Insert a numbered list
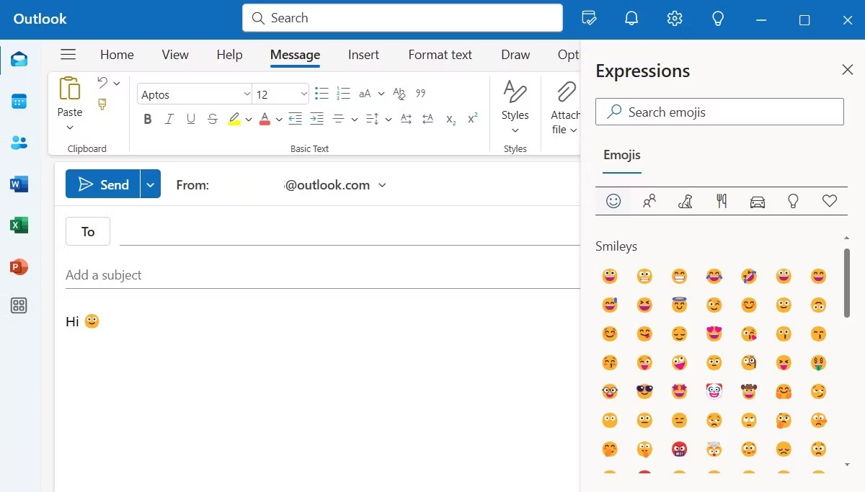The image size is (865, 492). 343,94
